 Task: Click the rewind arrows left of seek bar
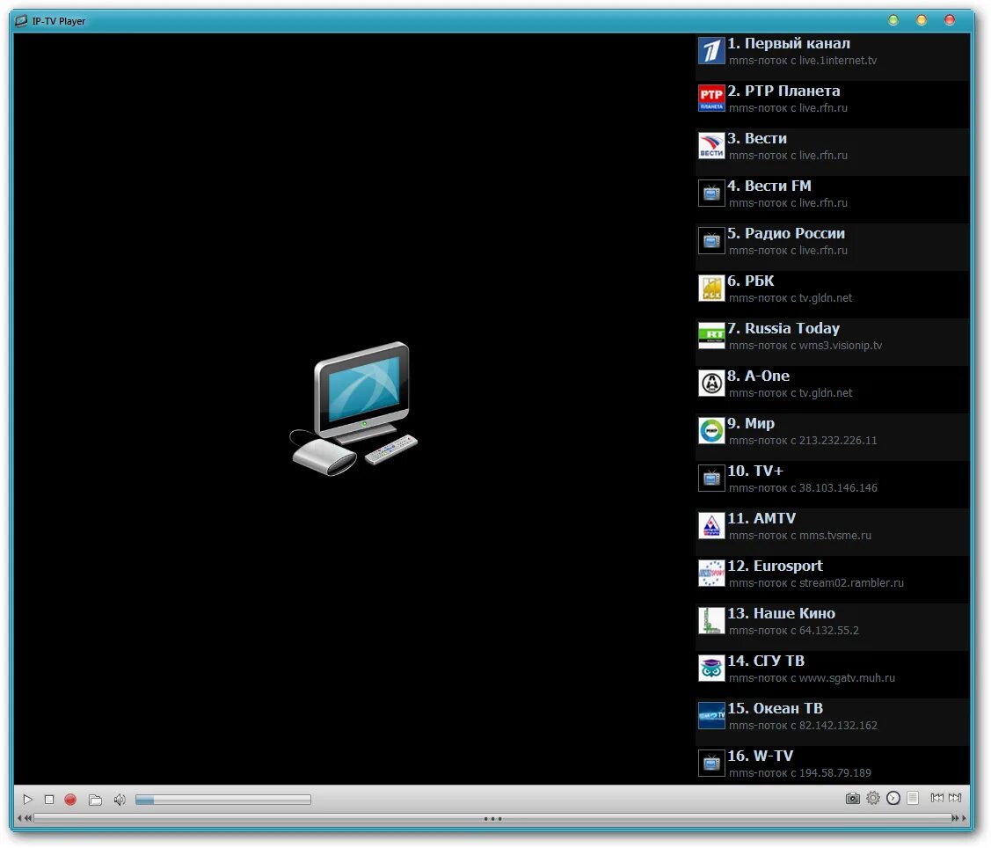pyautogui.click(x=26, y=818)
